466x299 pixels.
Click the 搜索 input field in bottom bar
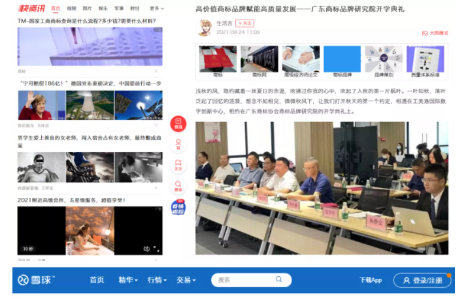point(243,280)
